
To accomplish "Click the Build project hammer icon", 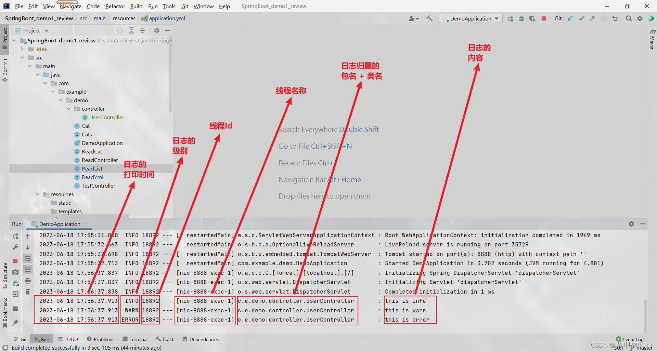I will click(x=429, y=18).
